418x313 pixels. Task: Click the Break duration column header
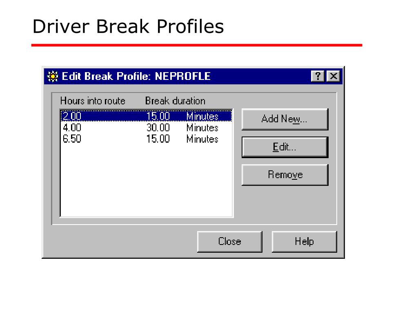[x=175, y=101]
